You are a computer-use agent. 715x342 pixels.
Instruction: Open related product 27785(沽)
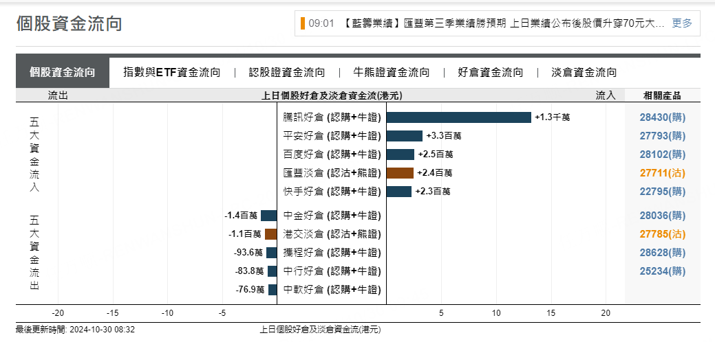663,234
